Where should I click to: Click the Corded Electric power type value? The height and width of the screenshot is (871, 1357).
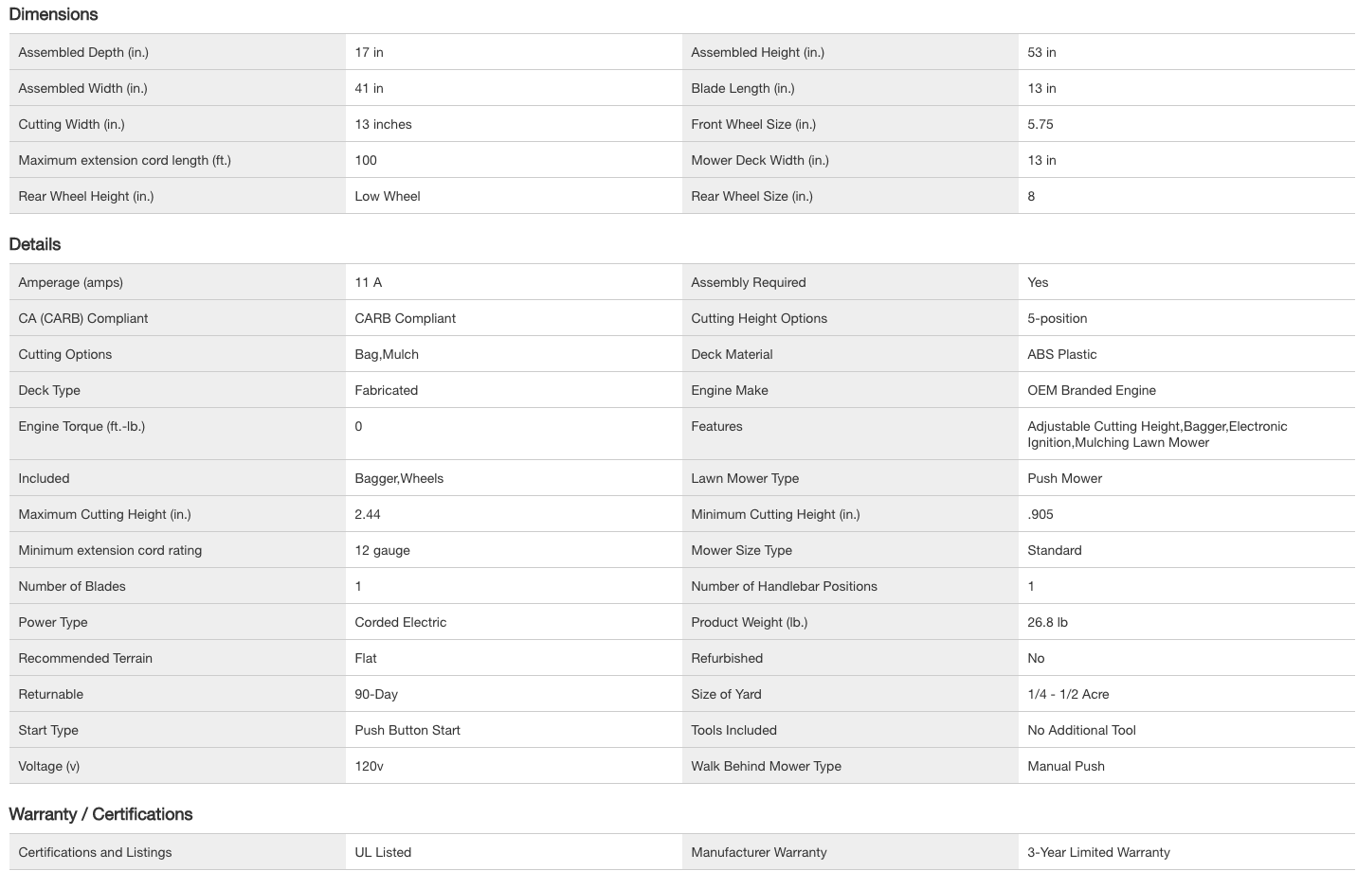400,622
